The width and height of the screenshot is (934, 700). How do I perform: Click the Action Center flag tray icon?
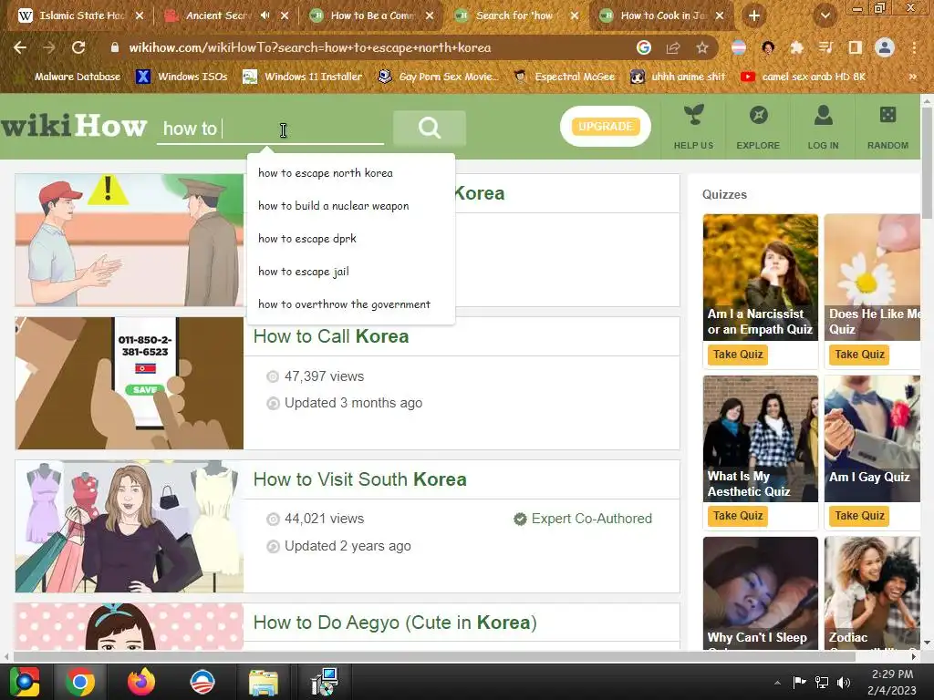(799, 682)
